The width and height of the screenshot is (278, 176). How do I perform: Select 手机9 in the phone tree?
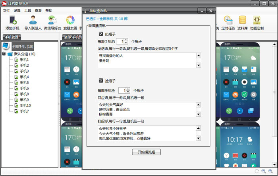[24, 100]
